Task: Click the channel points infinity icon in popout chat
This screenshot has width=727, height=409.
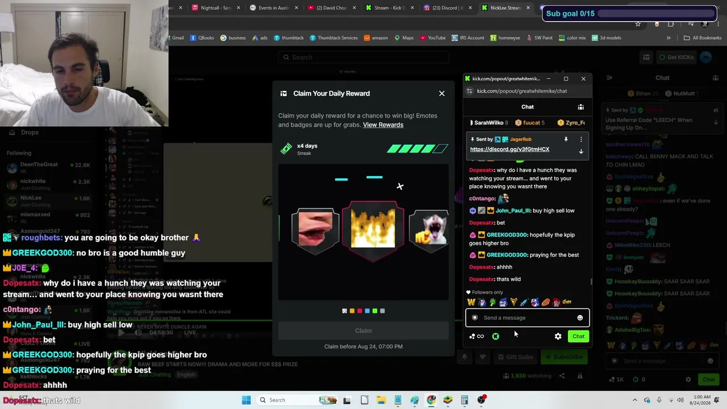Action: pos(477,336)
